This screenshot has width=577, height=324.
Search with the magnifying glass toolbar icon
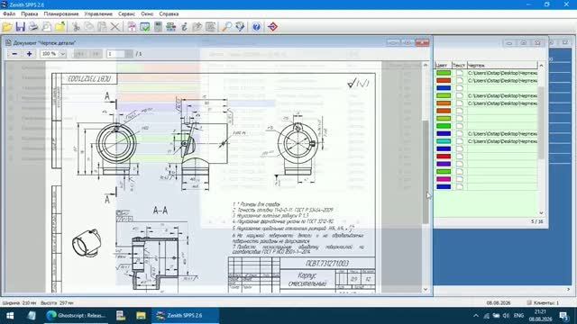coord(226,27)
